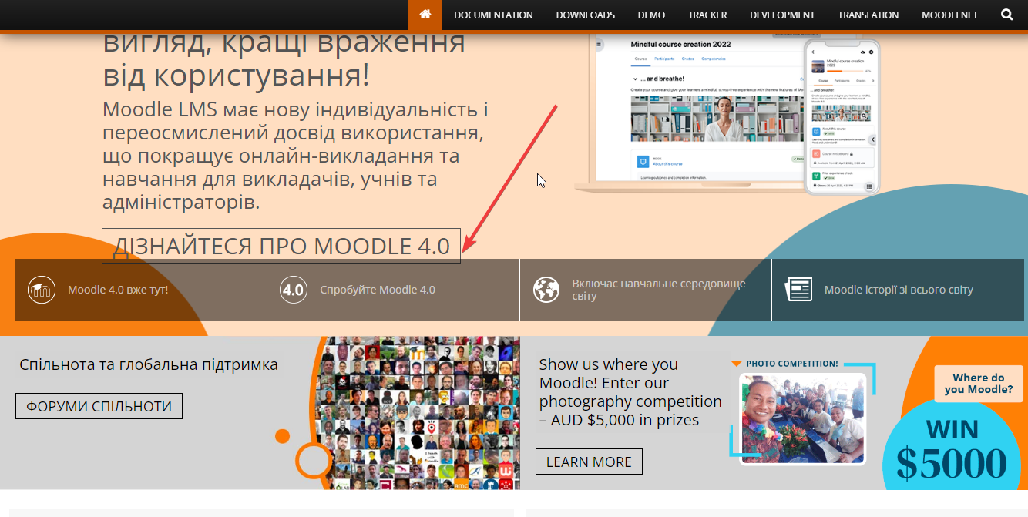This screenshot has height=517, width=1028.
Task: Open Translation menu item
Action: [868, 15]
